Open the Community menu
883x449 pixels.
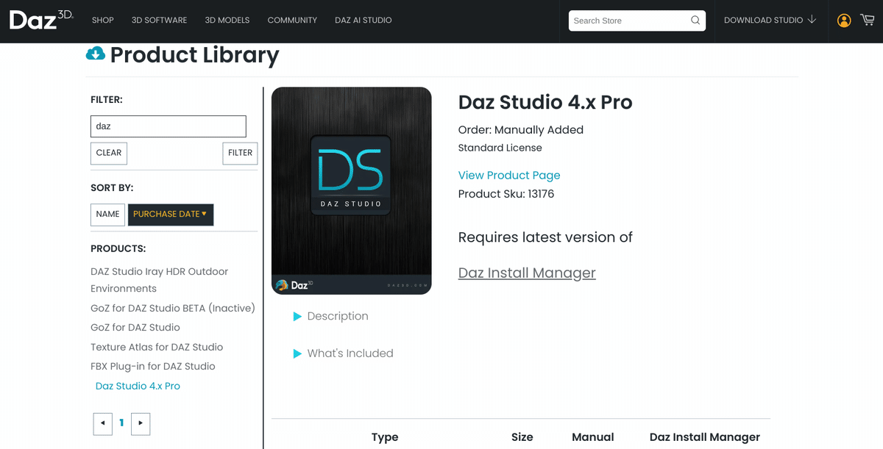[292, 21]
